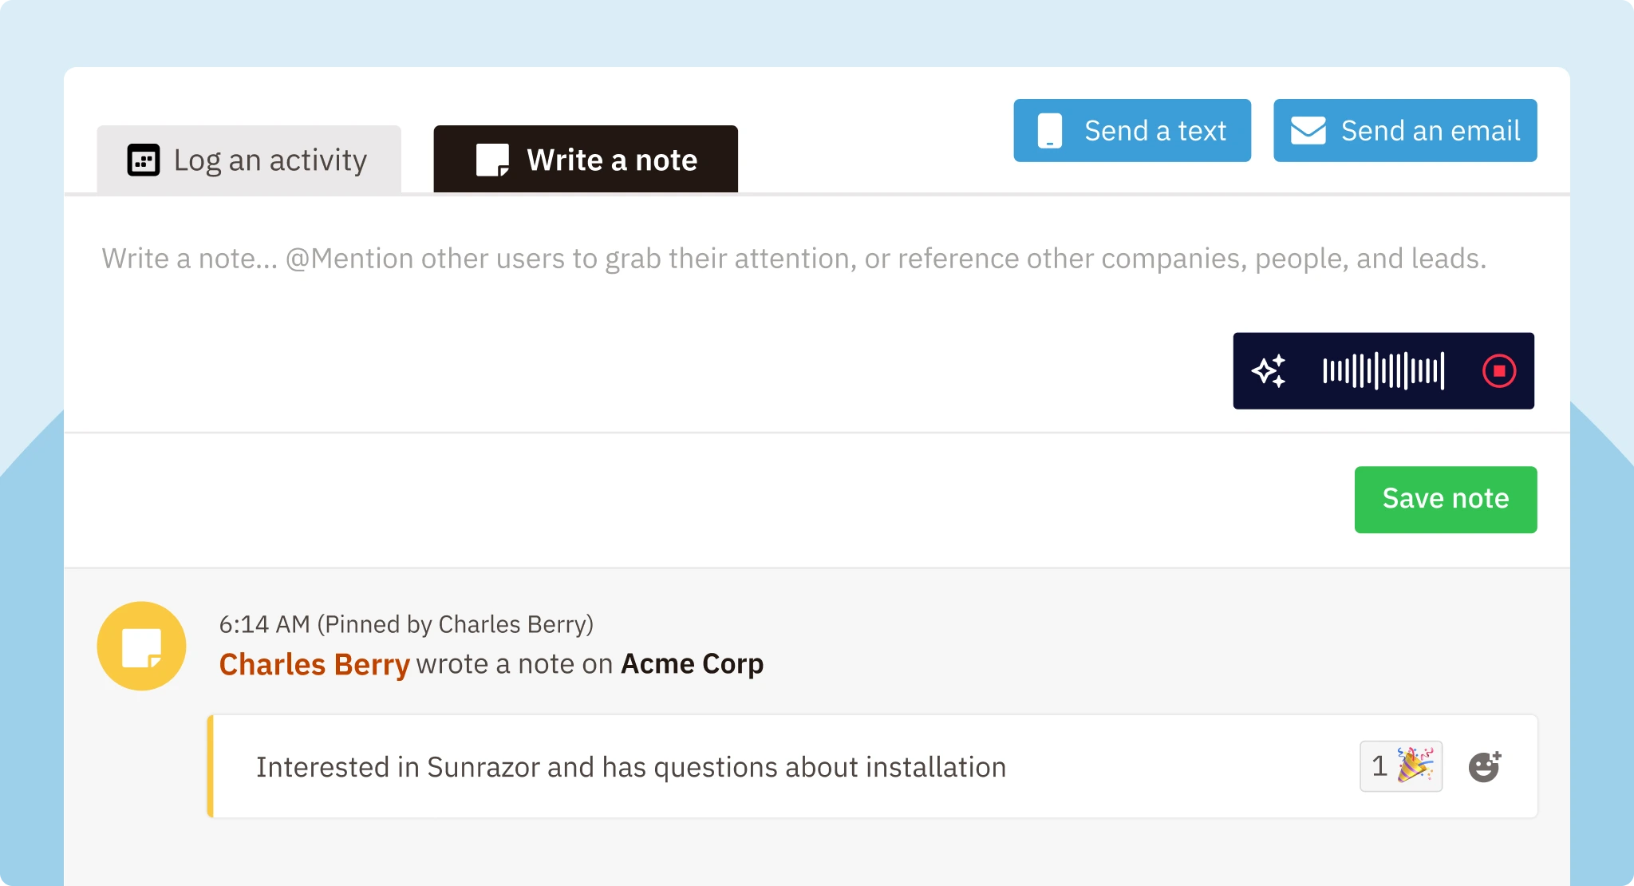Image resolution: width=1634 pixels, height=886 pixels.
Task: Click the party popper reaction badge
Action: (x=1400, y=766)
